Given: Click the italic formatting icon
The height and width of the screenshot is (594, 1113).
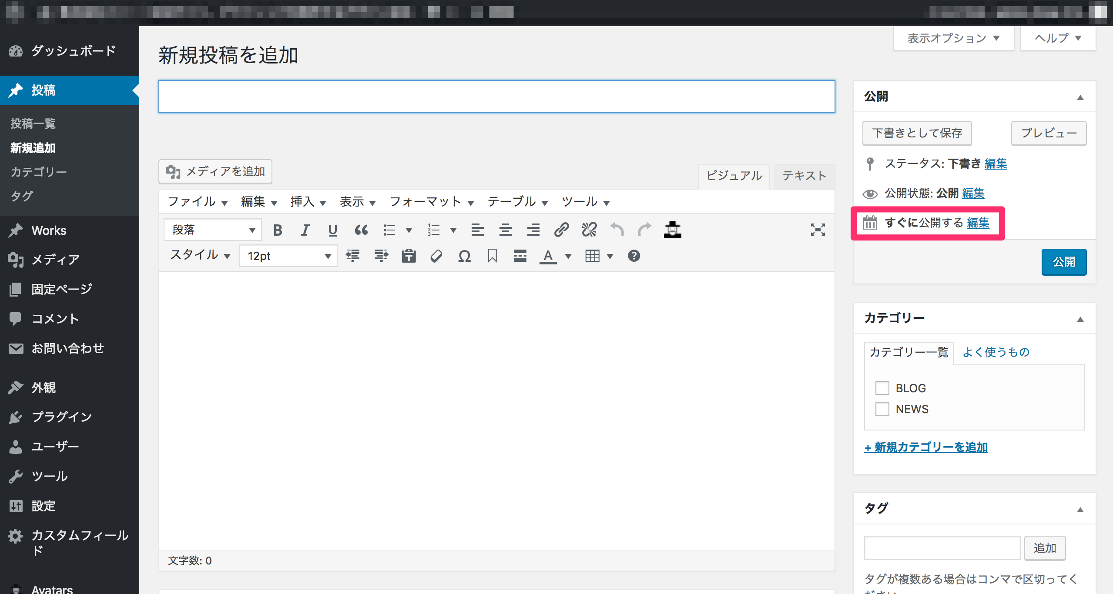Looking at the screenshot, I should point(305,230).
